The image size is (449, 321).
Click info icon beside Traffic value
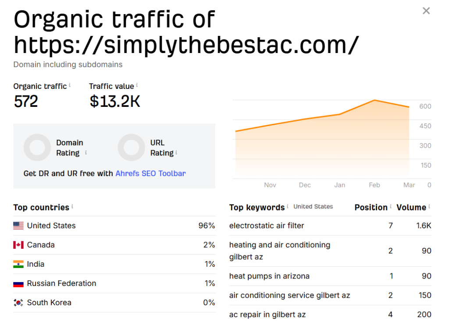[137, 85]
